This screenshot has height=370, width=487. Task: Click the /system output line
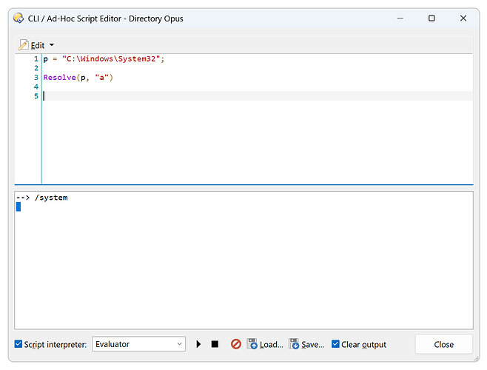[x=51, y=198]
